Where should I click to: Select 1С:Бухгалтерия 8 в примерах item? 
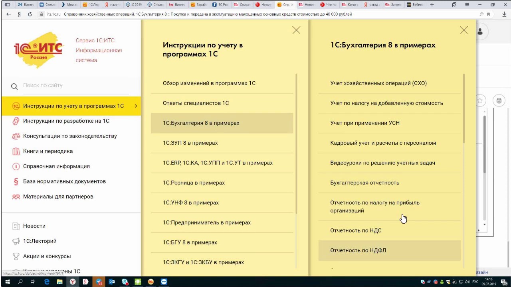click(x=222, y=123)
